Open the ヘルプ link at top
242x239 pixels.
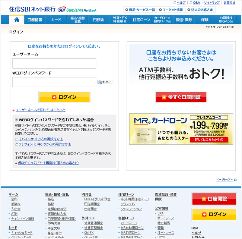(x=181, y=3)
